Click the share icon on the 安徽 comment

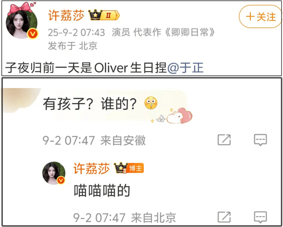[224, 140]
